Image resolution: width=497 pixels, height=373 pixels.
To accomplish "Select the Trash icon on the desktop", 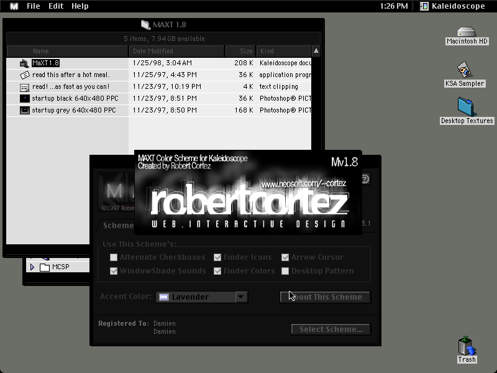I will (x=467, y=346).
